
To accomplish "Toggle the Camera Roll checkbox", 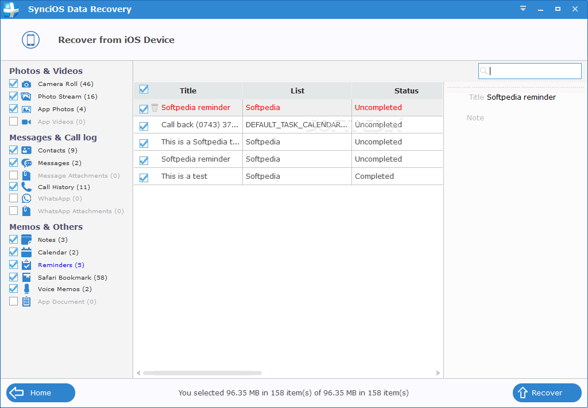I will point(14,84).
